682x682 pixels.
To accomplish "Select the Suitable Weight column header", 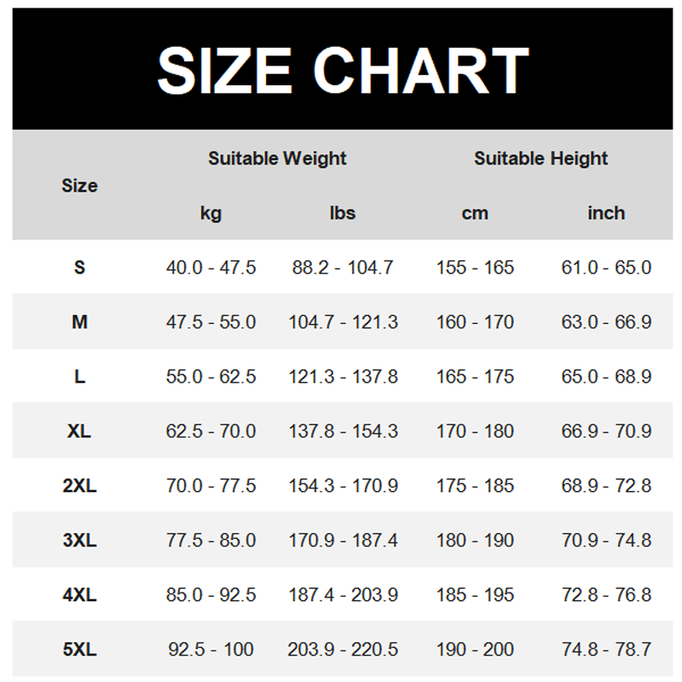I will tap(277, 159).
